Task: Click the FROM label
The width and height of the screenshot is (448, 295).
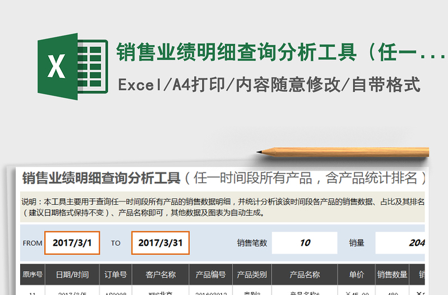Action: click(x=32, y=243)
